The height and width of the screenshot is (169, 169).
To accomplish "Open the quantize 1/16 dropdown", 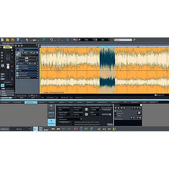I will point(103,40).
